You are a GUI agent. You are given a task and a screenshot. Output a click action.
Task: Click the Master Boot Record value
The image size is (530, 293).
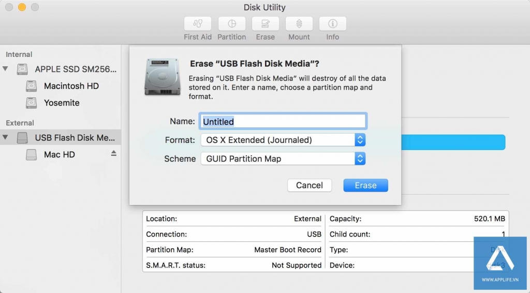(x=288, y=250)
